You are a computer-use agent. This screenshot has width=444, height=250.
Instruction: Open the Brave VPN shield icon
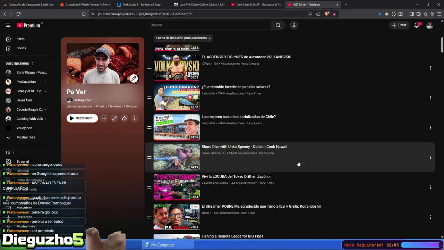coord(433,14)
